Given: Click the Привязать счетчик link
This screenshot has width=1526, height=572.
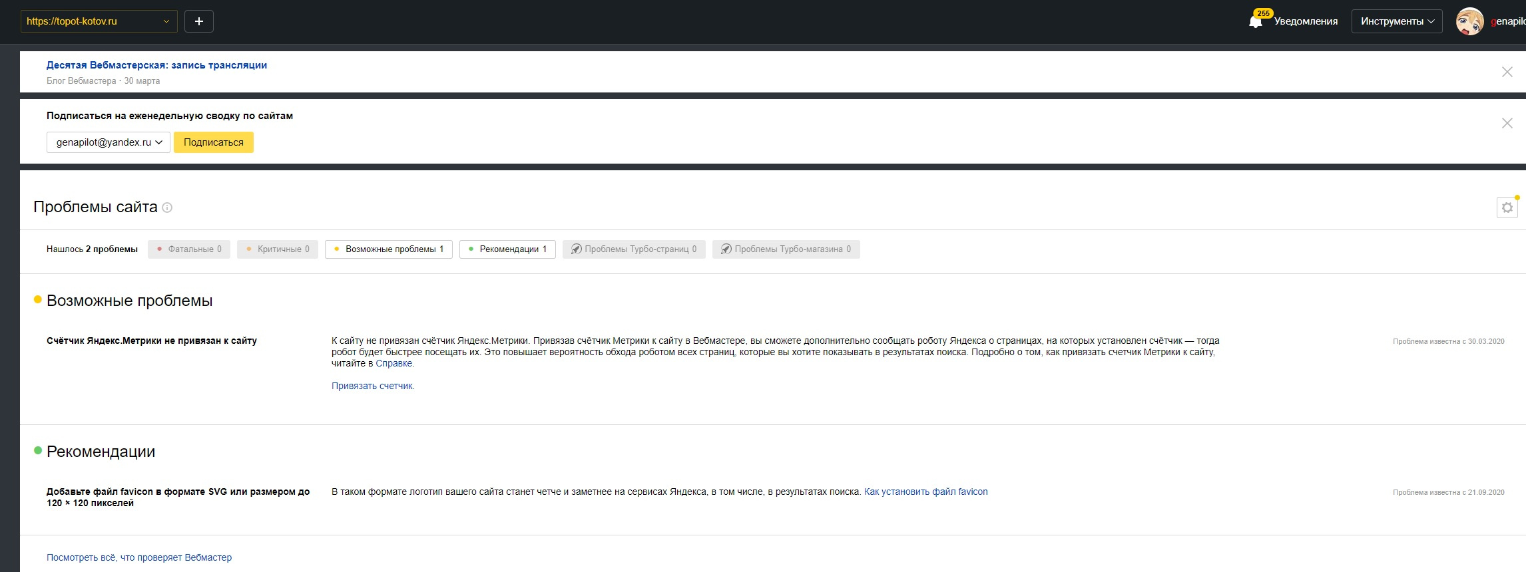Looking at the screenshot, I should 372,386.
